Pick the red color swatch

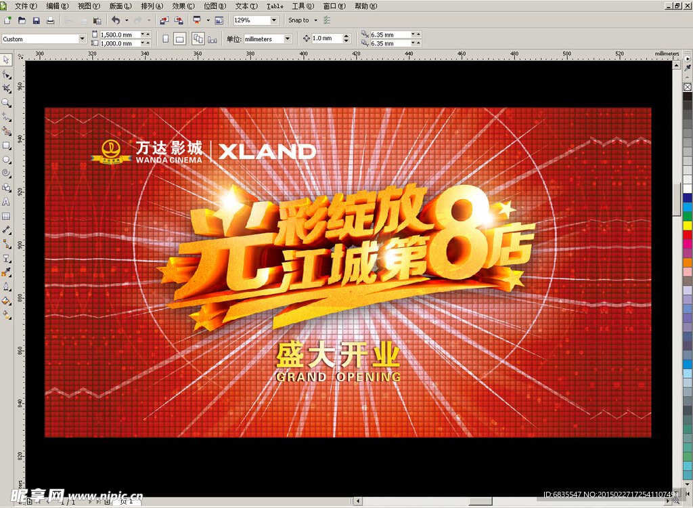688,234
